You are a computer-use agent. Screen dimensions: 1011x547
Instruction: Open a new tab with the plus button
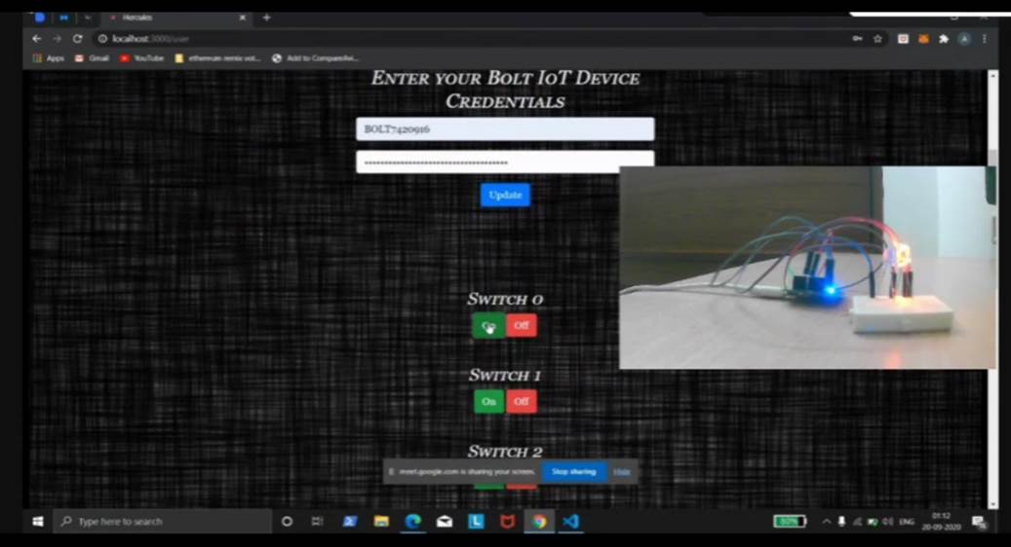coord(266,18)
